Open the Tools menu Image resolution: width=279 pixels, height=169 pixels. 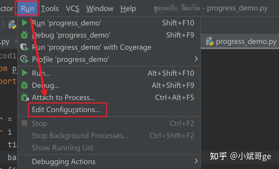(50, 8)
